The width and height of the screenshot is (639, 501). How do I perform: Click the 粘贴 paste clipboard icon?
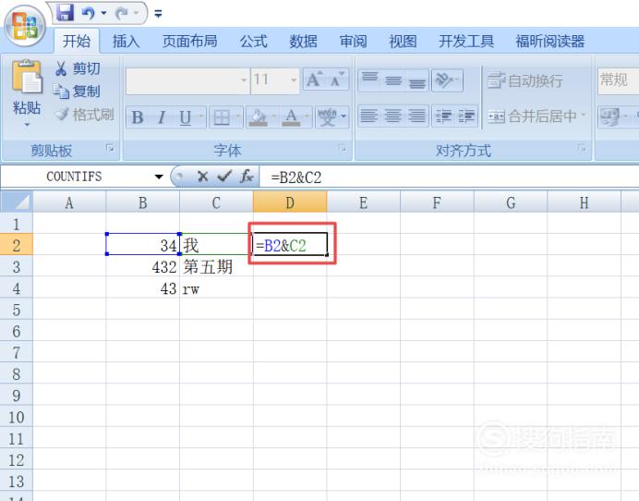click(27, 77)
